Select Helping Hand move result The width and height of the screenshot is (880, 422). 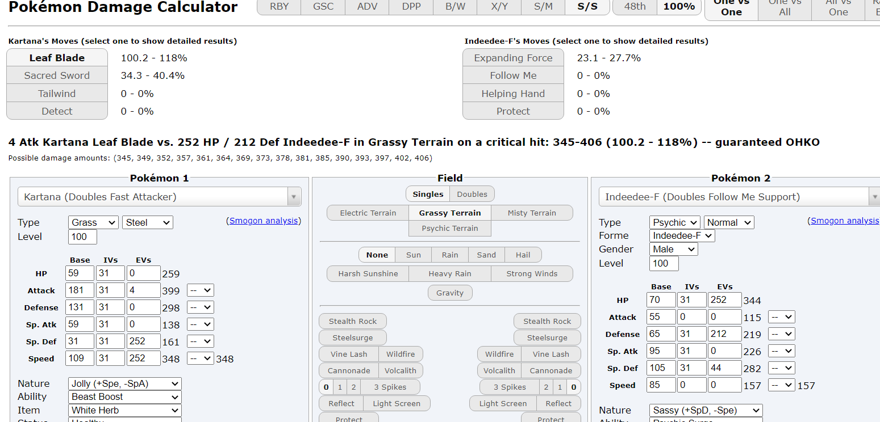coord(513,94)
